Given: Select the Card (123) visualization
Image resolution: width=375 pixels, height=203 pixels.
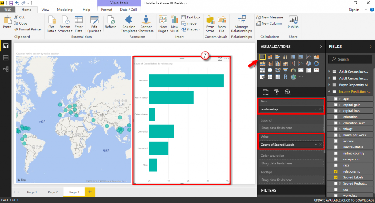Looking at the screenshot, I should pyautogui.click(x=301, y=70).
